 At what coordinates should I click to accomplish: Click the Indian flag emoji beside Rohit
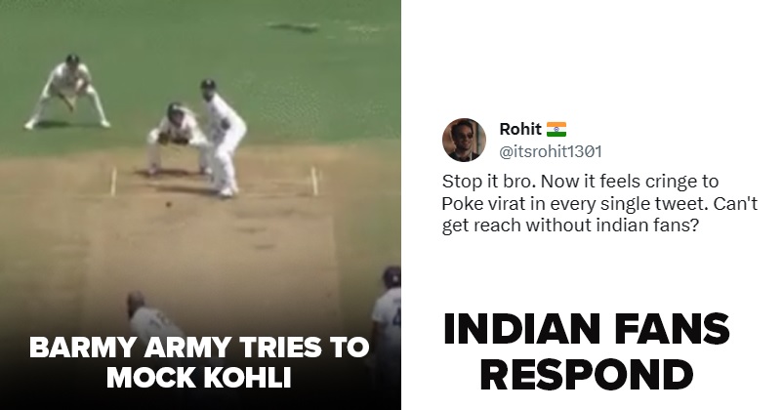556,129
